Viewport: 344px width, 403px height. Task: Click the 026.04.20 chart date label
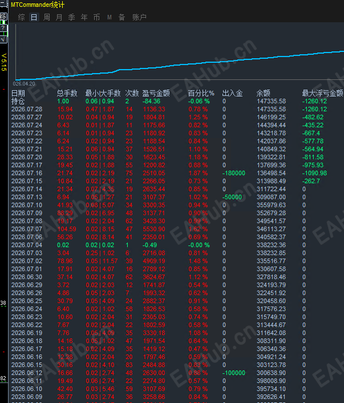pos(24,84)
